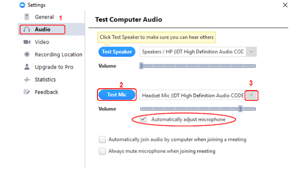The image size is (300, 172).
Task: Enable automatically join audio by computer
Action: (102, 140)
